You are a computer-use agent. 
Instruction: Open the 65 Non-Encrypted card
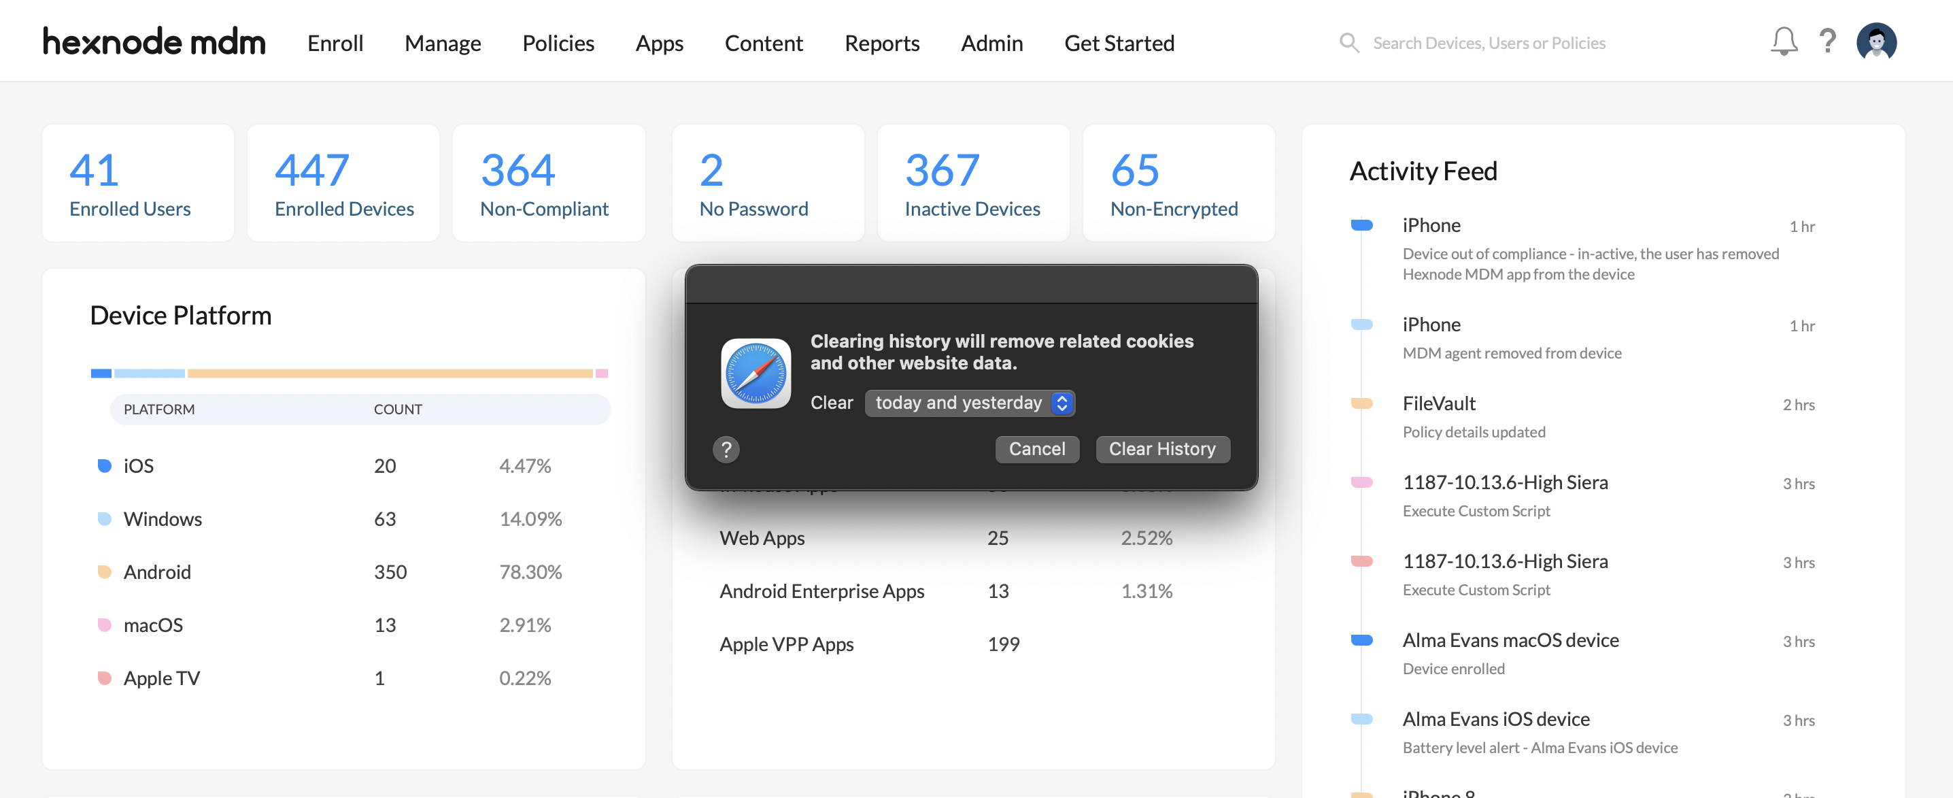[1179, 183]
